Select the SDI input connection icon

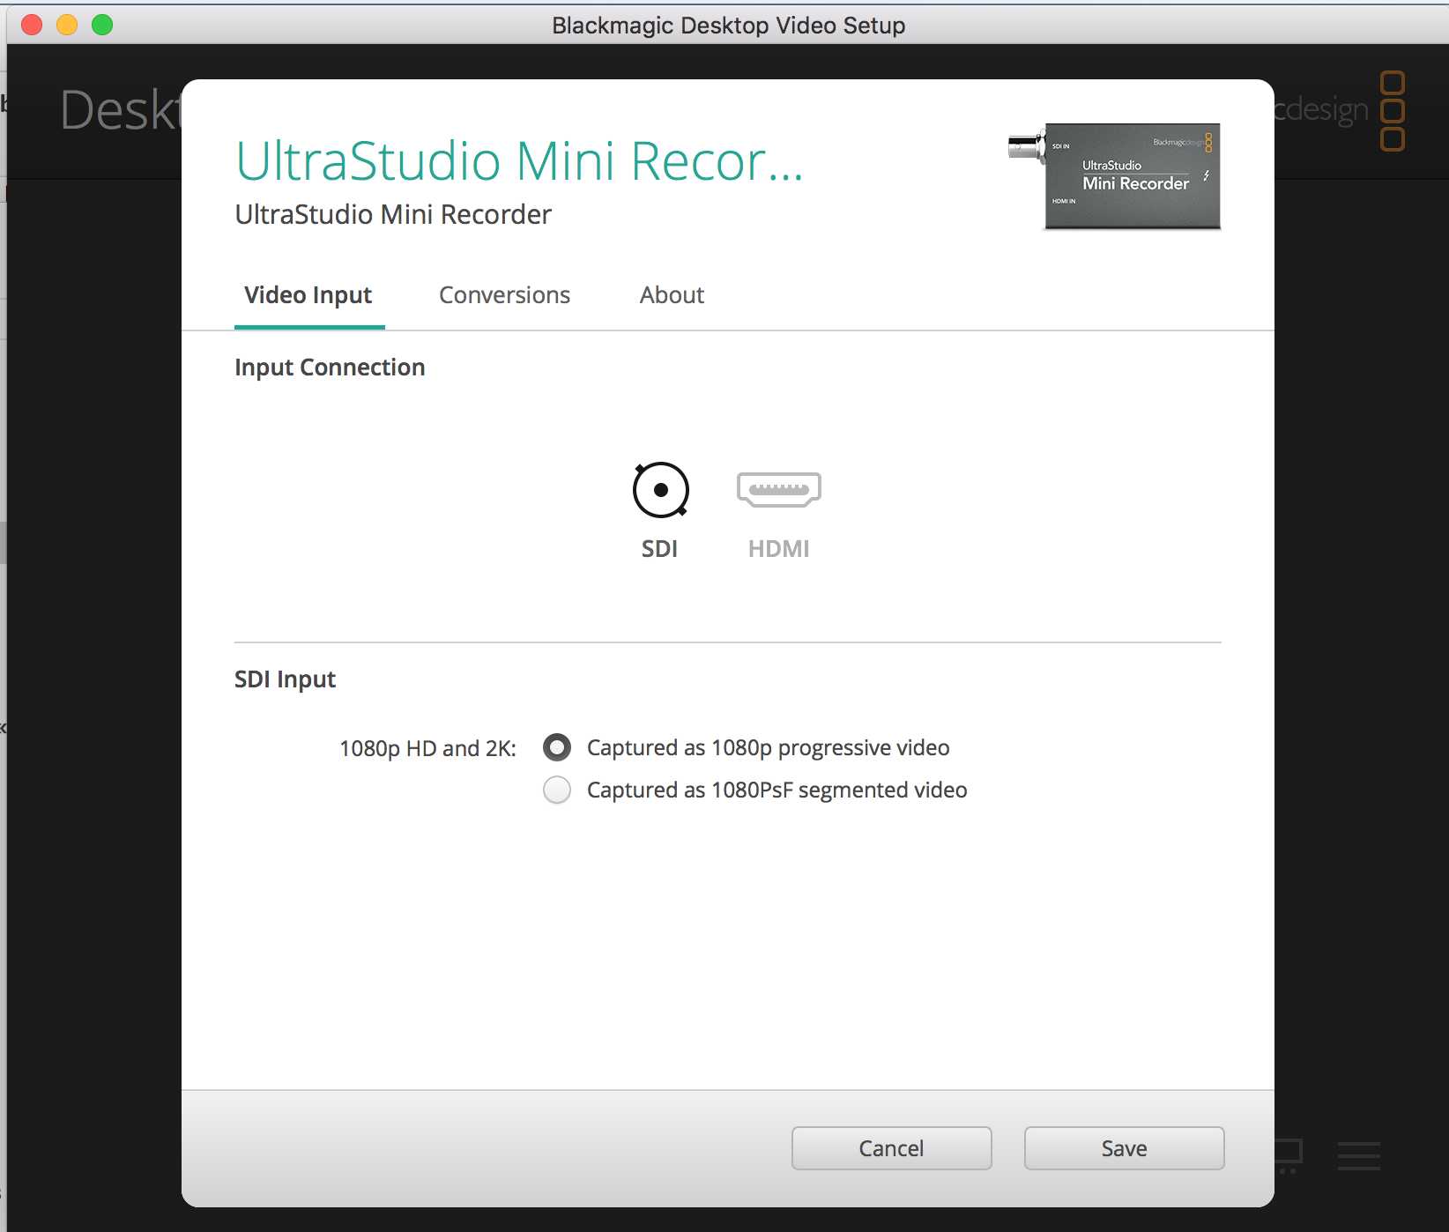click(x=660, y=490)
